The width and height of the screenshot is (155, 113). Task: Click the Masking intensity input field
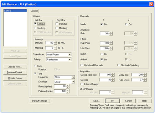(49, 48)
